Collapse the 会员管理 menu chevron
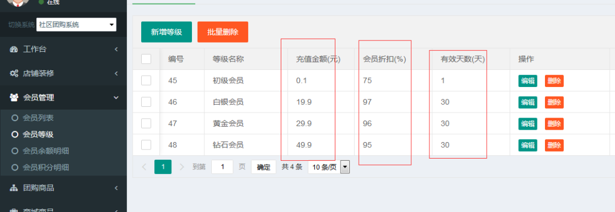Screen dimensions: 615x212 (x=116, y=98)
